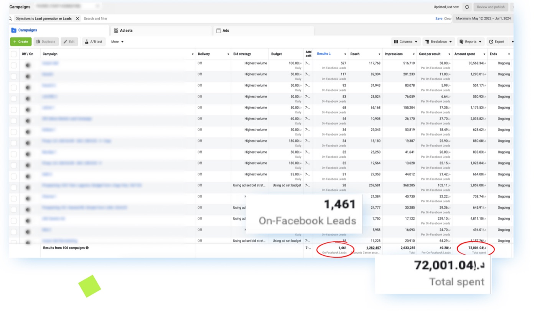The width and height of the screenshot is (537, 314).
Task: Click the Export arrow-box icon
Action: coord(491,42)
